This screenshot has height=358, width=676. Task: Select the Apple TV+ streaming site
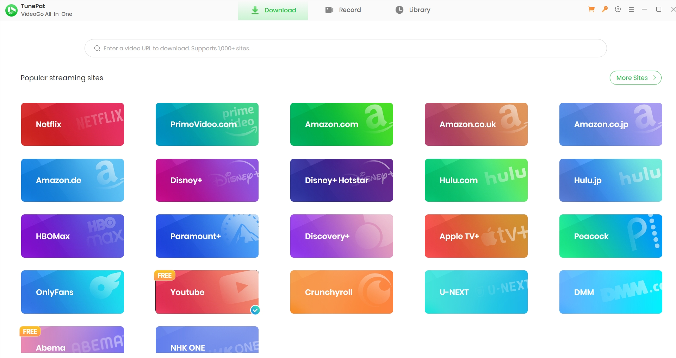pyautogui.click(x=476, y=236)
